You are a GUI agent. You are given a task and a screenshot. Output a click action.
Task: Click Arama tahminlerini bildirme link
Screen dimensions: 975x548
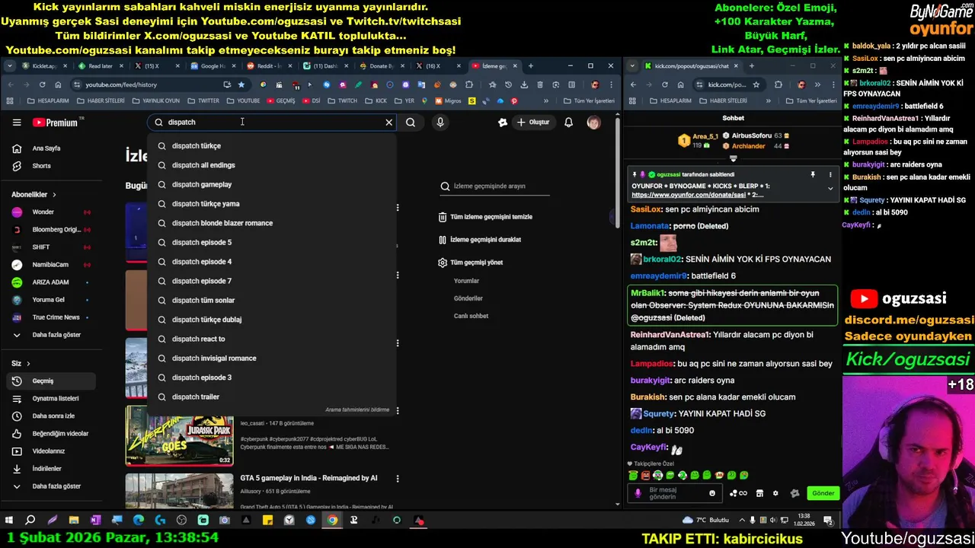pos(357,409)
